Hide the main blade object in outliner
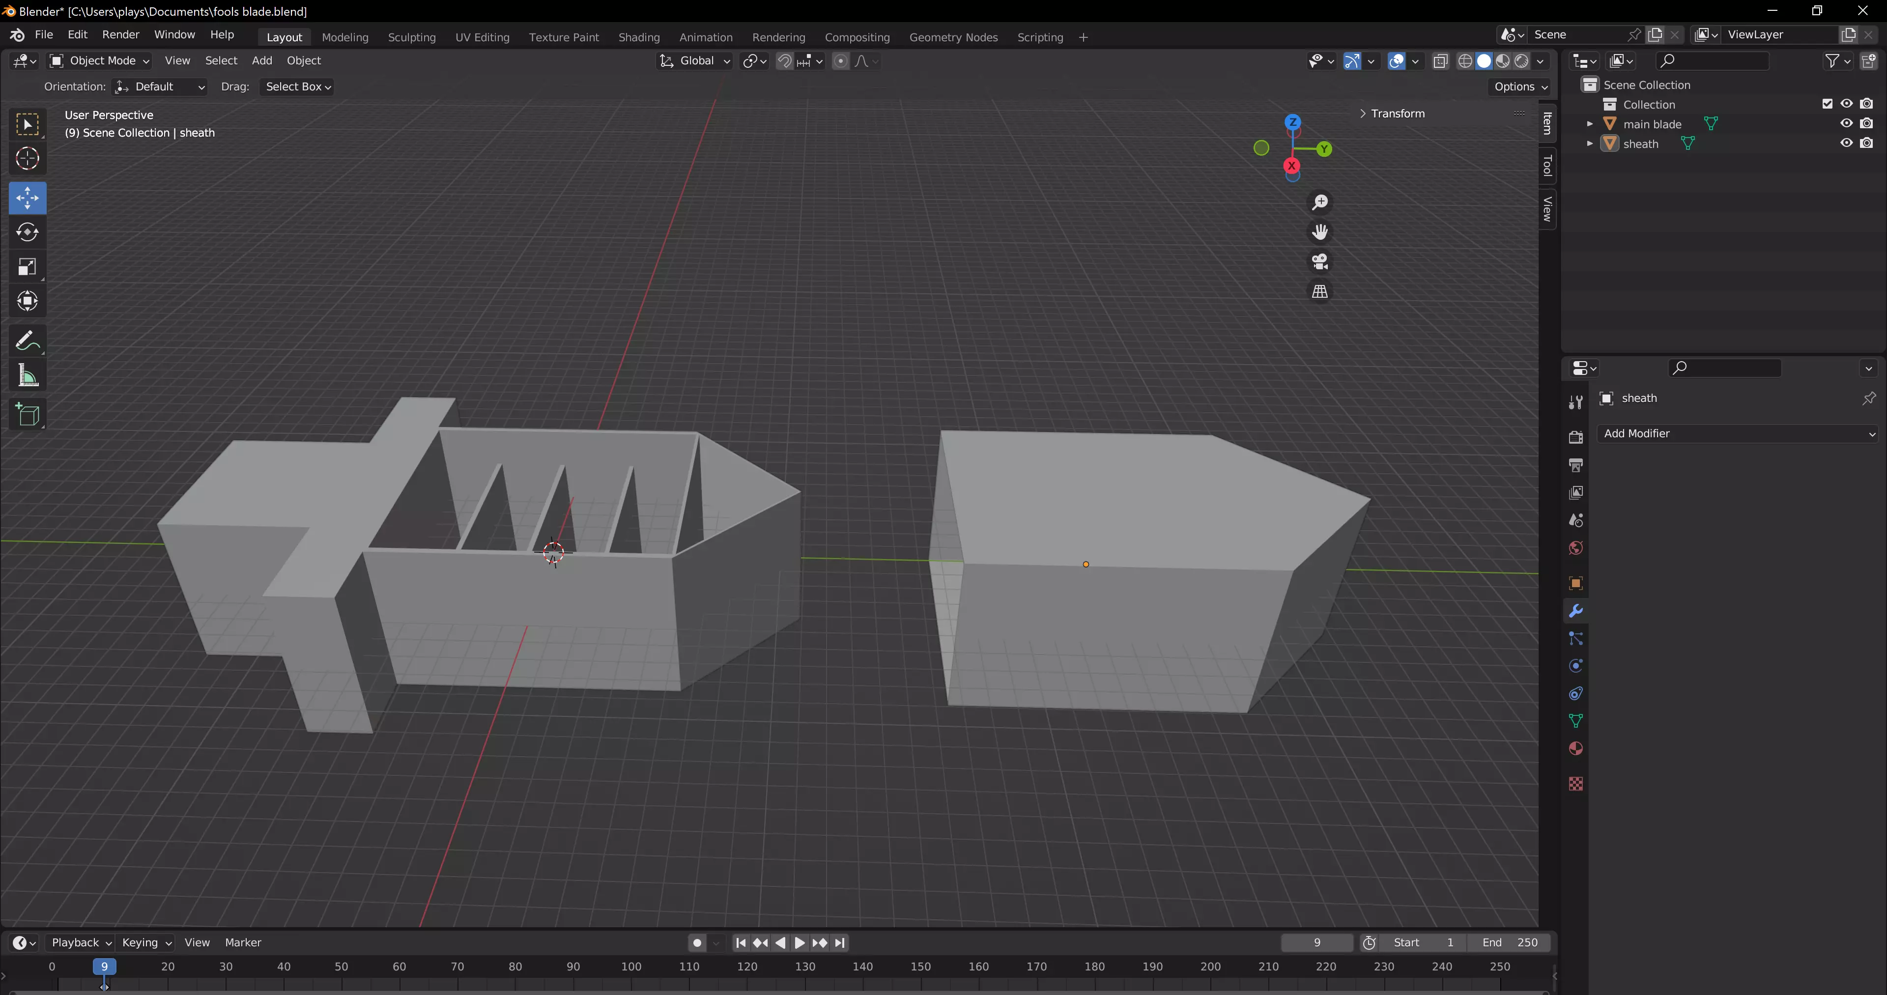1887x995 pixels. [1846, 124]
